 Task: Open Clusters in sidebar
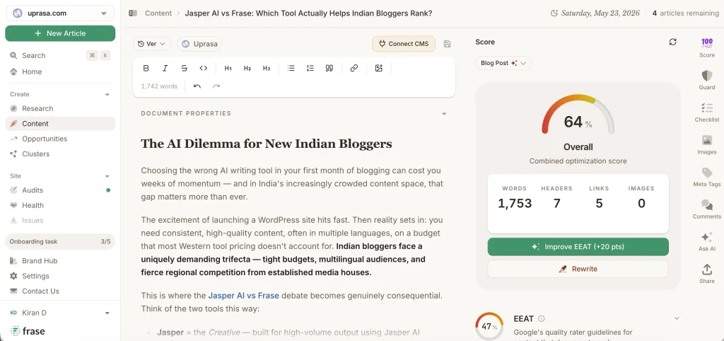60,154
